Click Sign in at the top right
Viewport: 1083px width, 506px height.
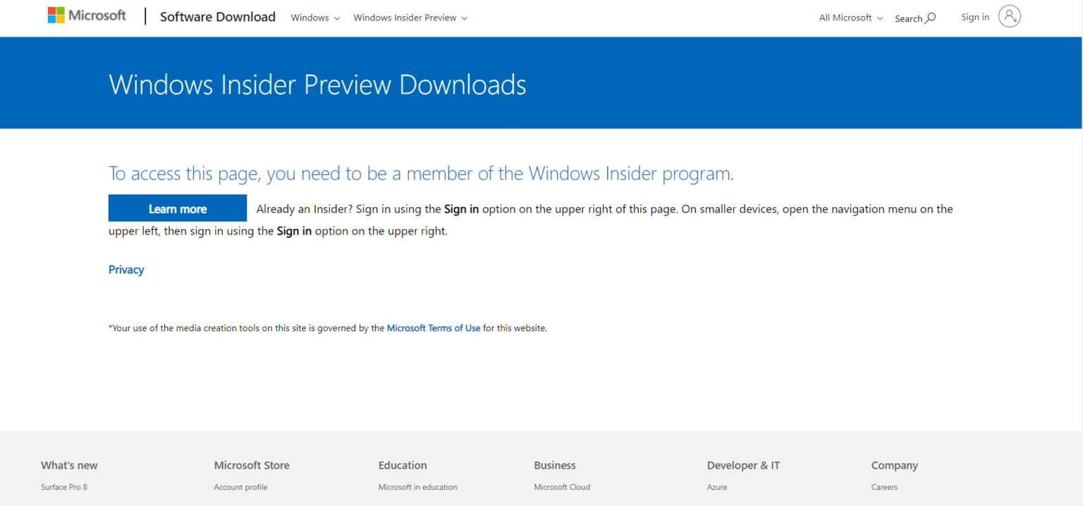pyautogui.click(x=975, y=17)
